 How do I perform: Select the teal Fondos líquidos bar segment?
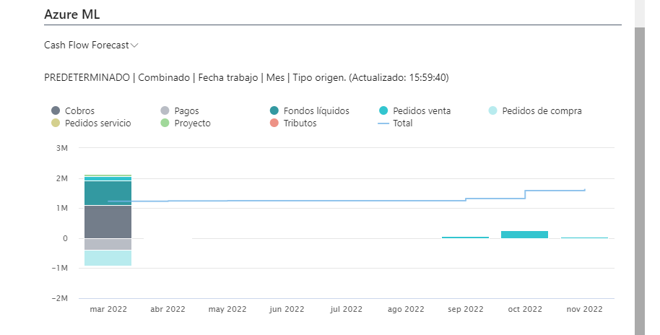[108, 193]
